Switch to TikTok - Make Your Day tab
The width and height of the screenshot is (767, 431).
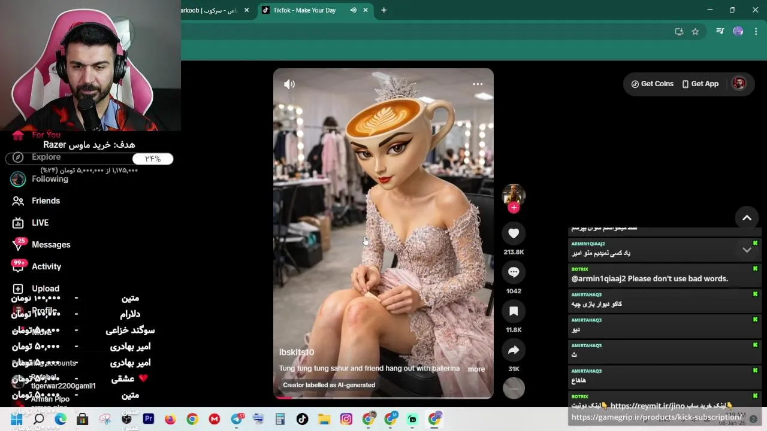pos(304,10)
